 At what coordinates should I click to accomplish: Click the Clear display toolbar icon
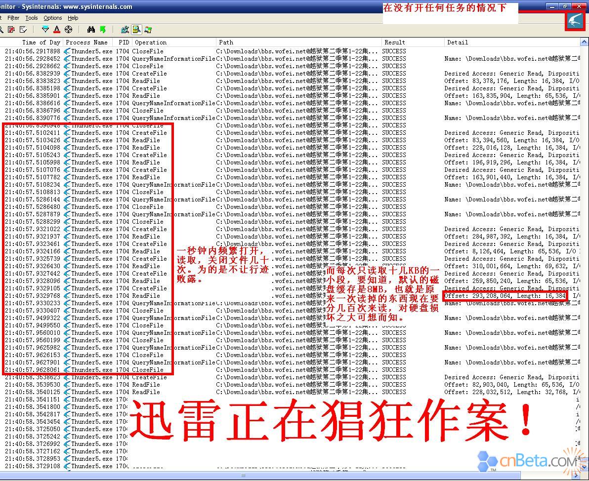point(23,29)
